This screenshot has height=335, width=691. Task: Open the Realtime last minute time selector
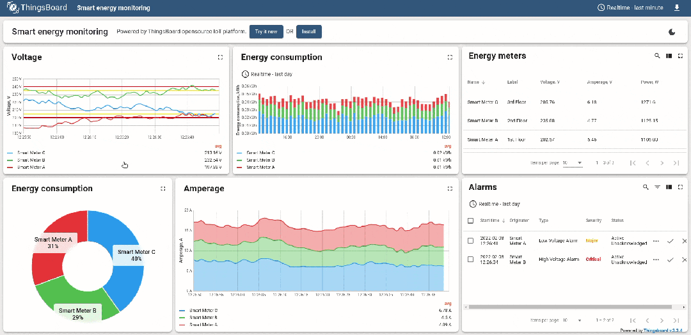pyautogui.click(x=630, y=8)
